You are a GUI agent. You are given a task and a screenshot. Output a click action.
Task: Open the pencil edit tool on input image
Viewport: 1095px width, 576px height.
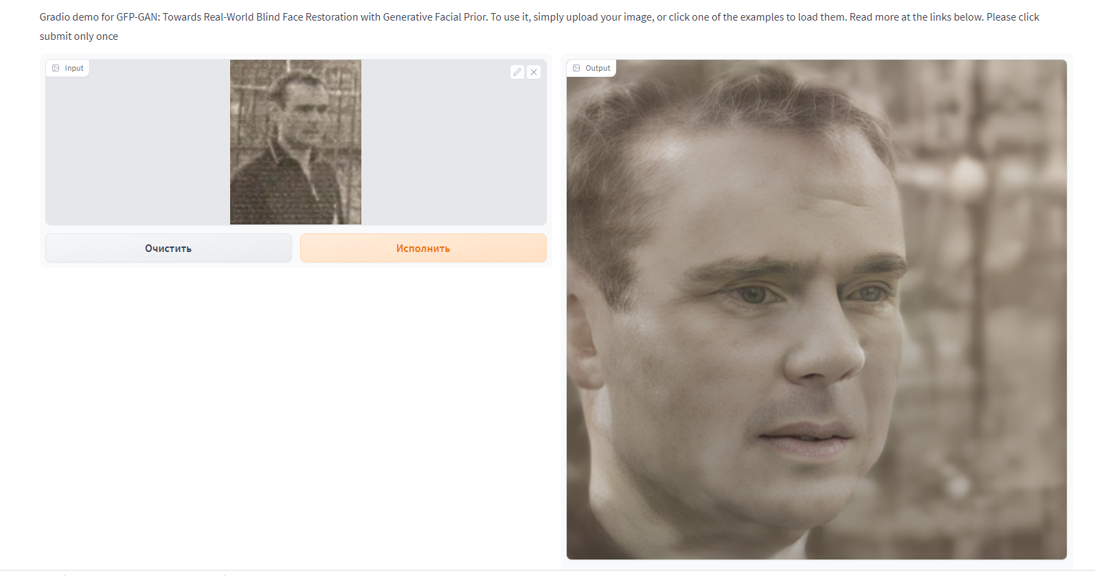(517, 72)
